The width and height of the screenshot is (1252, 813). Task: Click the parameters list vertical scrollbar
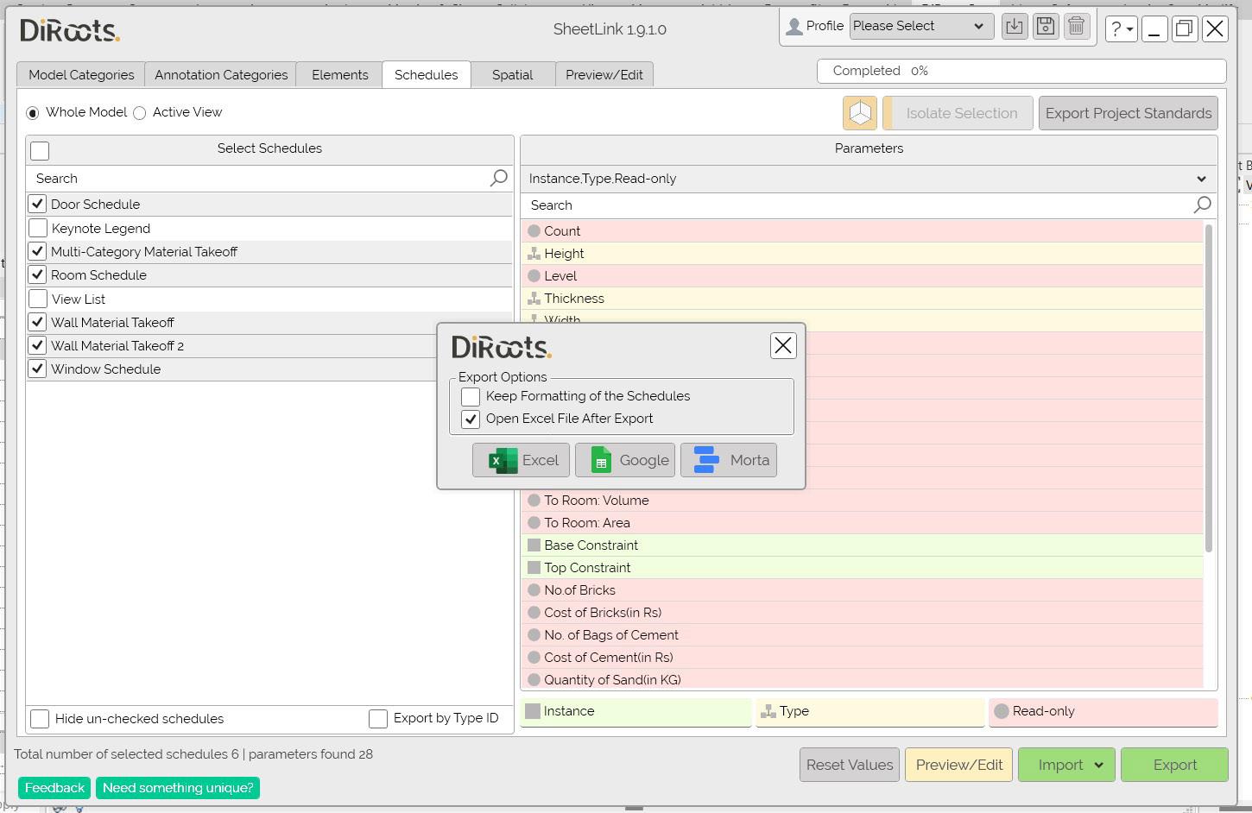1209,388
